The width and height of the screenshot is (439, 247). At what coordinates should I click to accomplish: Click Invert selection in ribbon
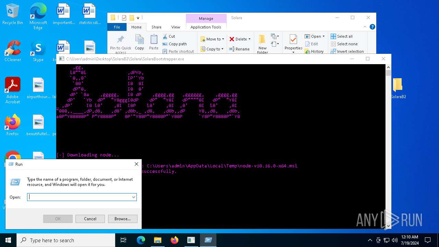347,51
